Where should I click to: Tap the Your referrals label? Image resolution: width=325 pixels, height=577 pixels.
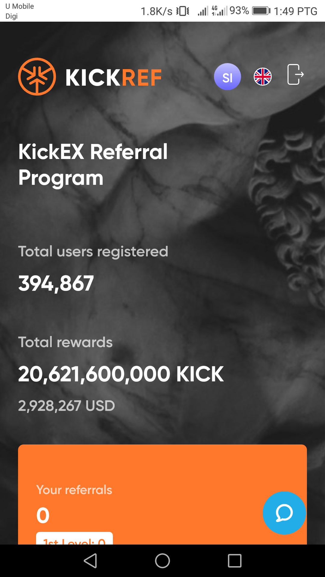pos(74,490)
